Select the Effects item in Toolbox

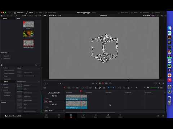(6, 82)
